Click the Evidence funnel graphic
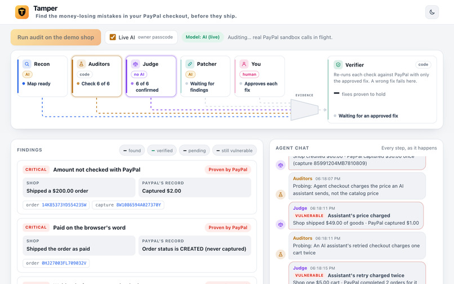 pyautogui.click(x=305, y=110)
